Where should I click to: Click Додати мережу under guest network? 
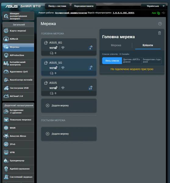69,134
